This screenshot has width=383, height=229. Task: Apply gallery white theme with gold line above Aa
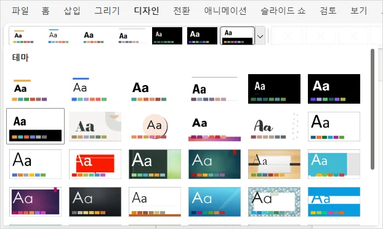point(36,89)
